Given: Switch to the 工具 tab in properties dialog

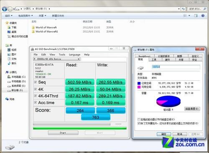Looking at the screenshot, I should 154,60.
